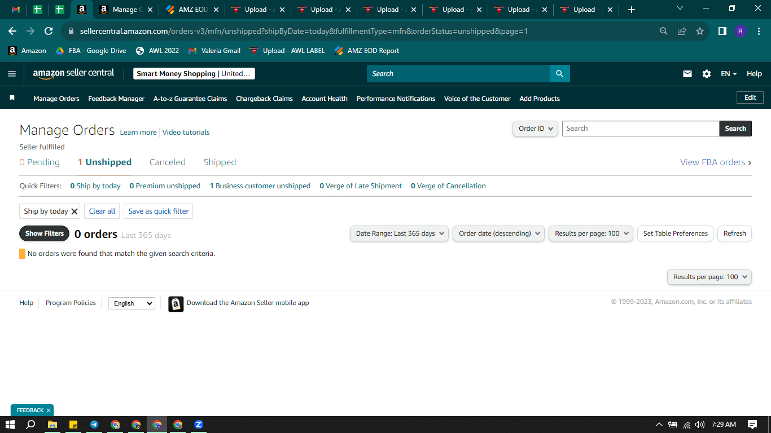Image resolution: width=771 pixels, height=433 pixels.
Task: Expand the EN language dropdown
Action: pos(729,74)
